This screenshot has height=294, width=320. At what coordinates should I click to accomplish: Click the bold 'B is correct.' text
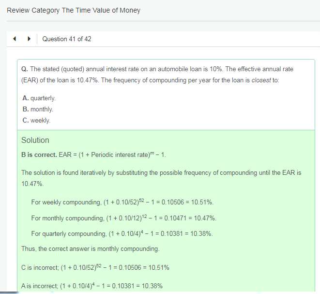click(x=39, y=155)
